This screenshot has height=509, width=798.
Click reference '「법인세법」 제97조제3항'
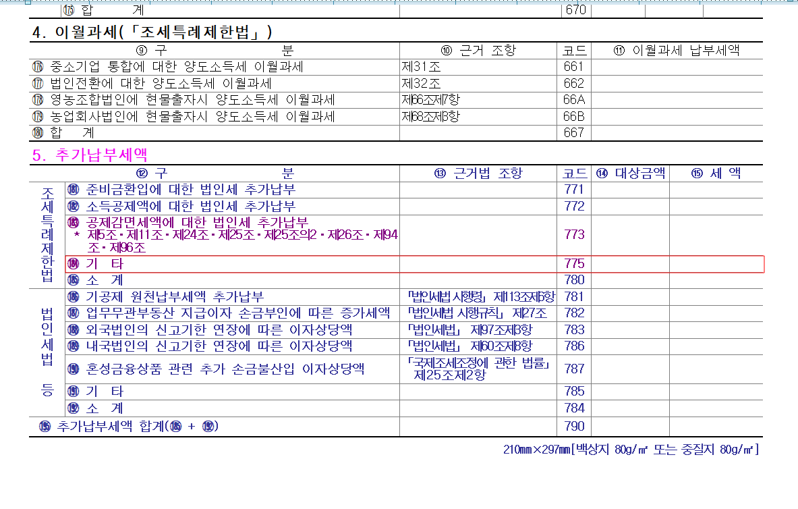470,330
